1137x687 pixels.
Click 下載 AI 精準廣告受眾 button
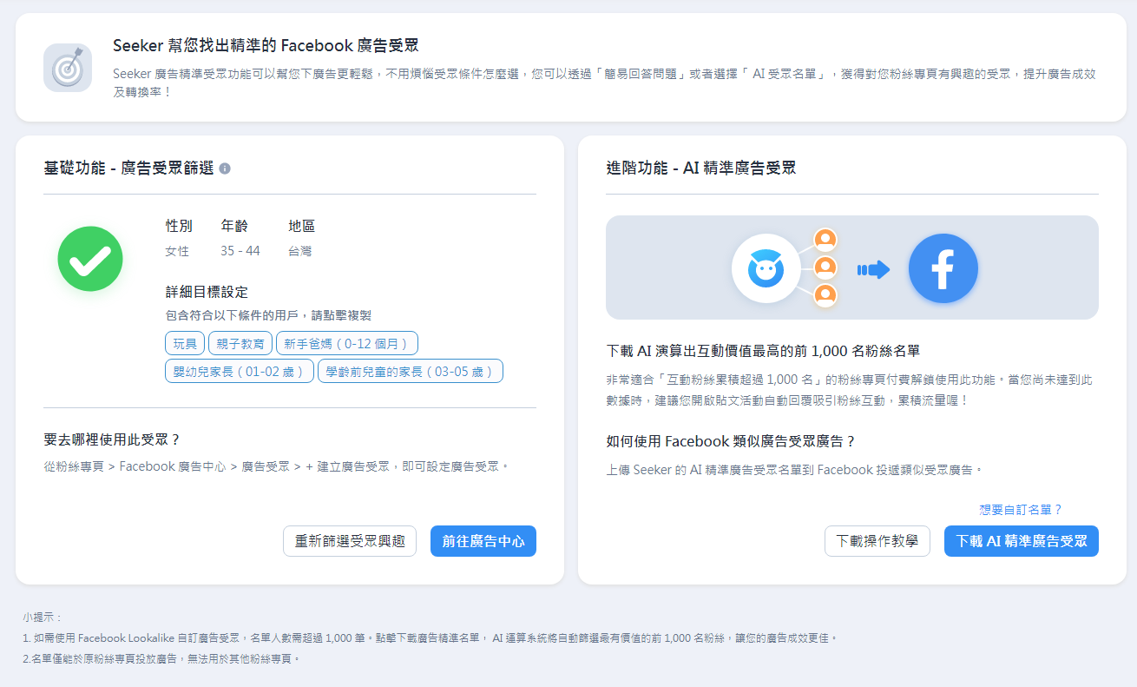1021,541
